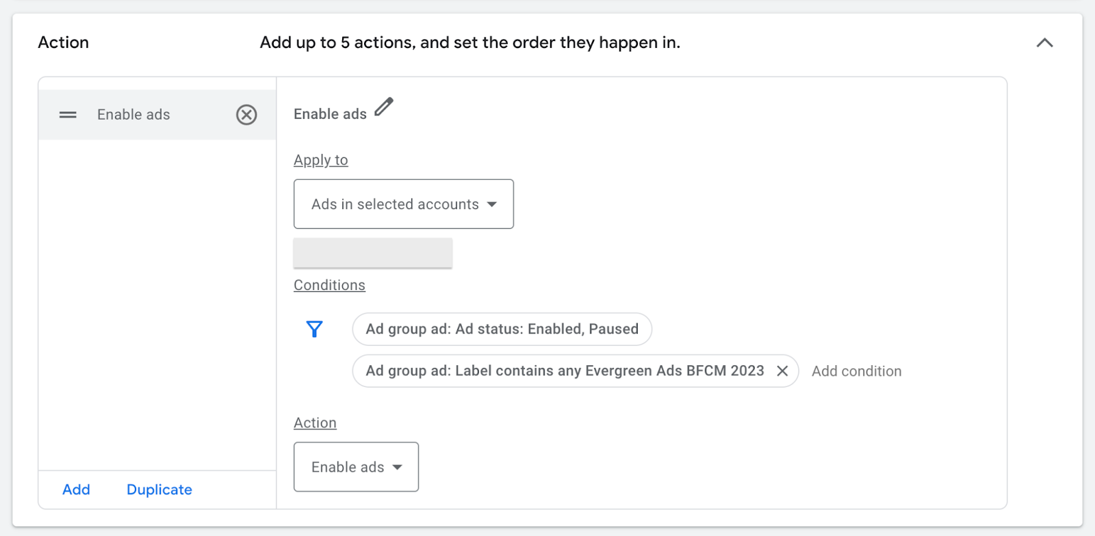
Task: Click the Action section heading
Action: pos(64,42)
